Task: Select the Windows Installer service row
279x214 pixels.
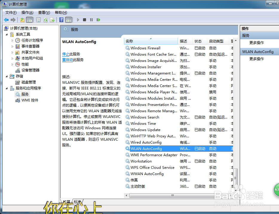Action: coord(179,67)
